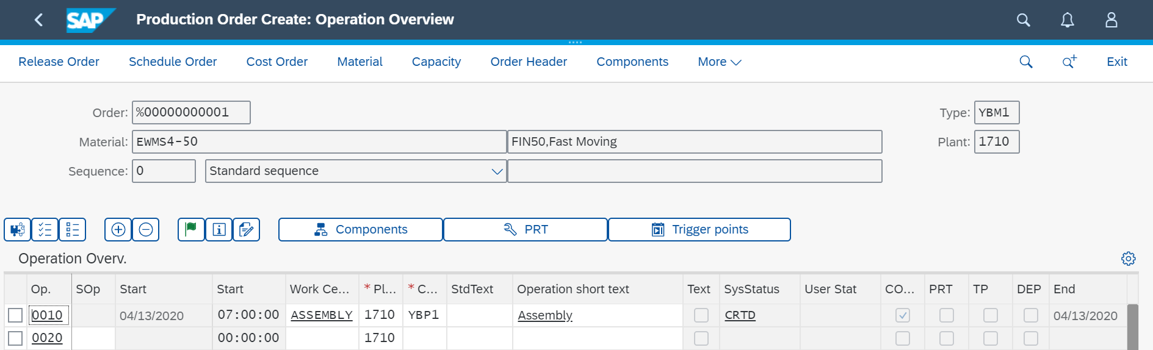This screenshot has height=350, width=1153.
Task: Open the Standard sequence dropdown
Action: click(497, 171)
